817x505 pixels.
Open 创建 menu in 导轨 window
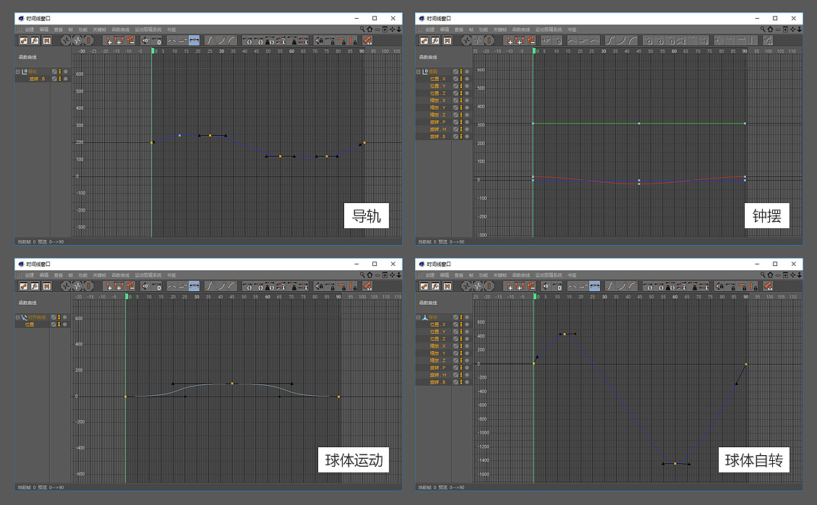29,30
